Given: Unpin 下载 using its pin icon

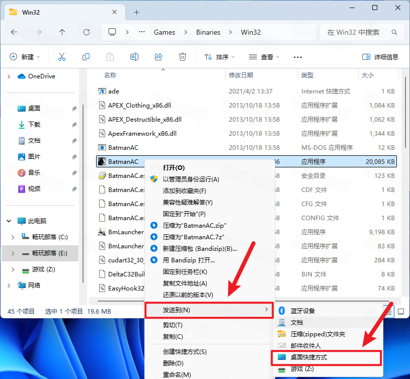Looking at the screenshot, I should tap(74, 125).
